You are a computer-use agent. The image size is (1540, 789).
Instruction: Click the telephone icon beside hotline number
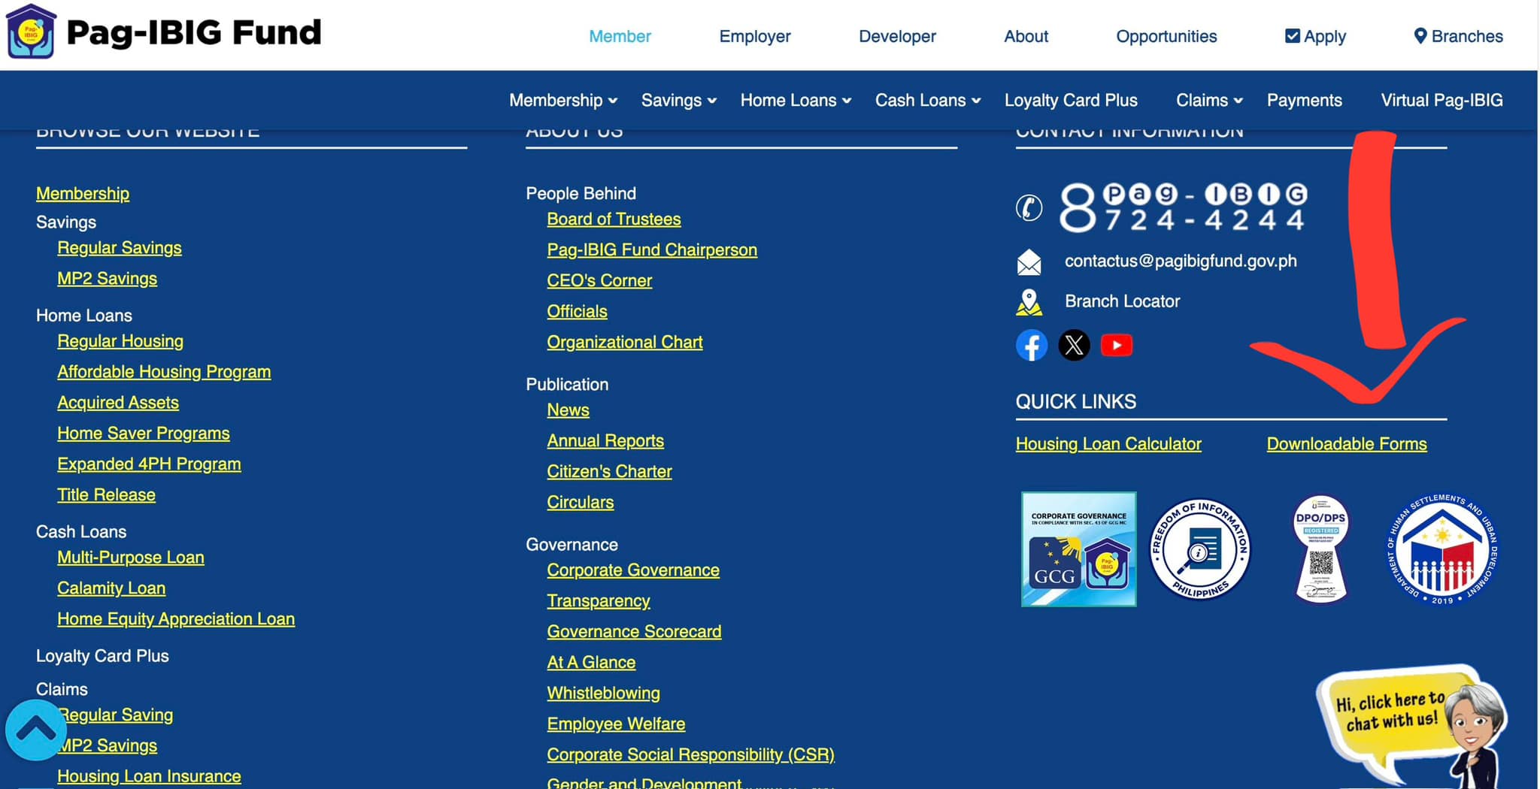tap(1029, 207)
